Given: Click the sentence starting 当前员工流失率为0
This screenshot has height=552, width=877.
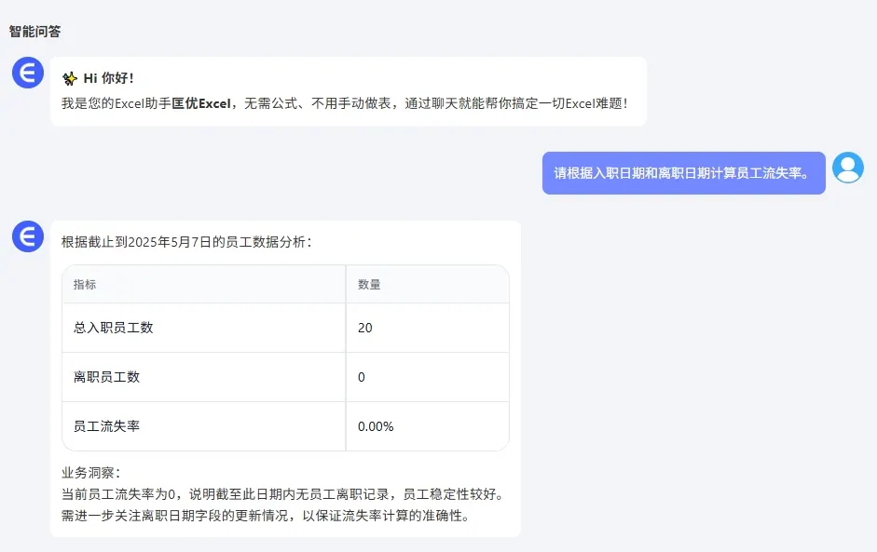Looking at the screenshot, I should [x=283, y=494].
